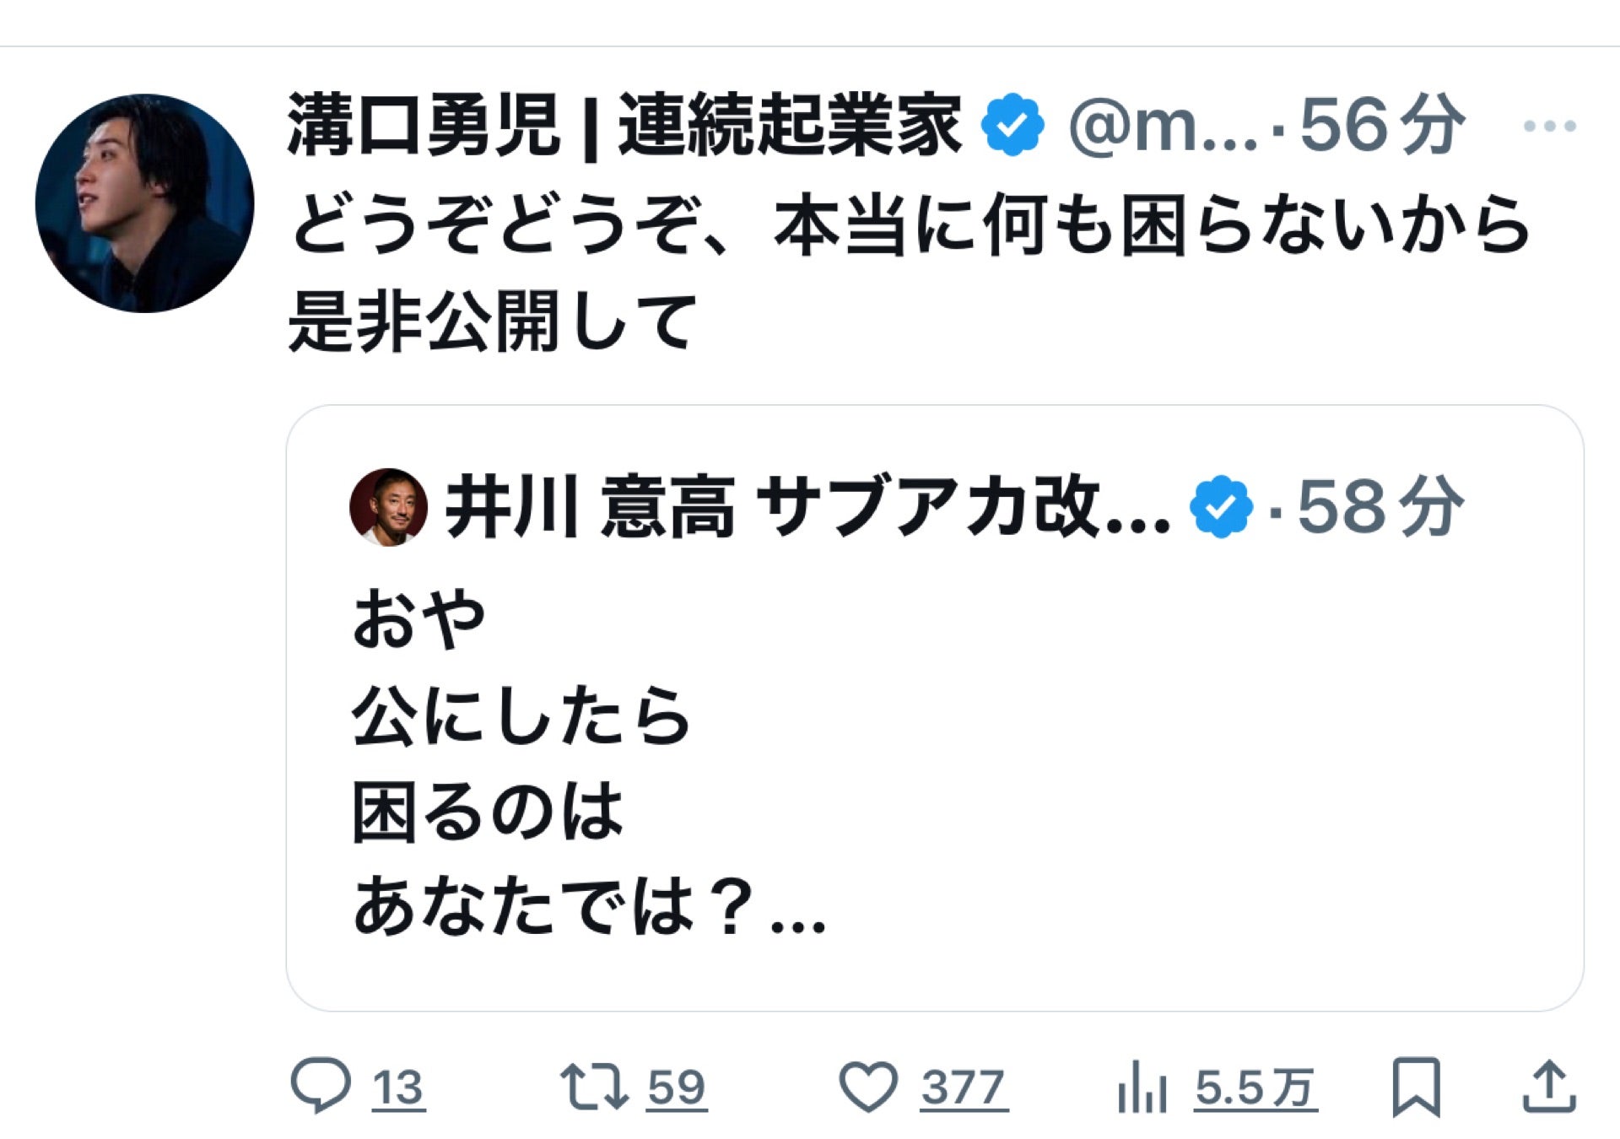This screenshot has width=1620, height=1139.
Task: Click the repost count 59
Action: (x=676, y=1088)
